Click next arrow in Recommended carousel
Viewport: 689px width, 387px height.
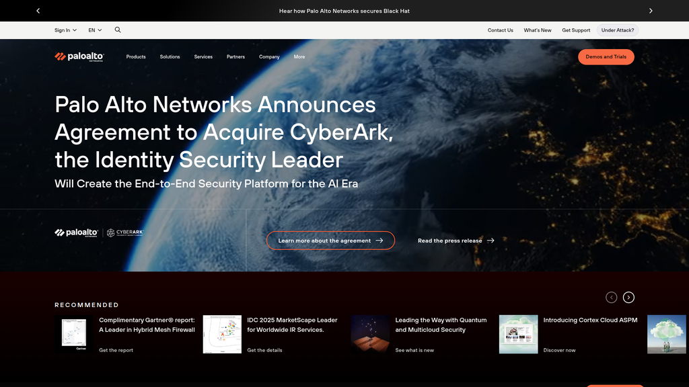click(629, 298)
